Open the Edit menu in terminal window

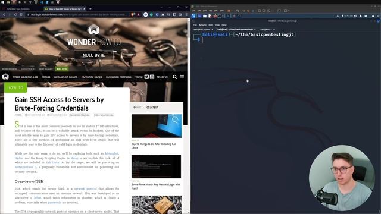click(x=210, y=25)
